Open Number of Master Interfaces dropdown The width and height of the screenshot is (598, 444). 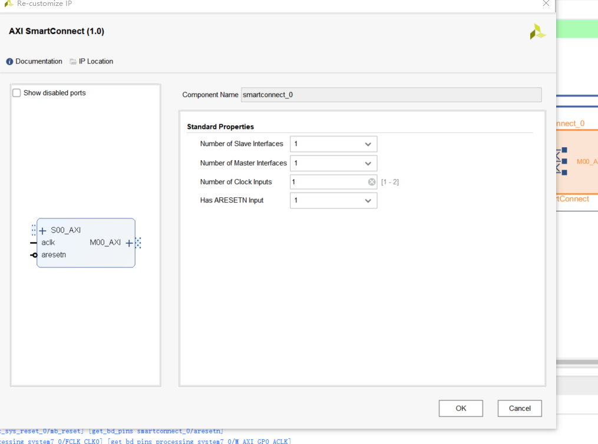coord(333,163)
